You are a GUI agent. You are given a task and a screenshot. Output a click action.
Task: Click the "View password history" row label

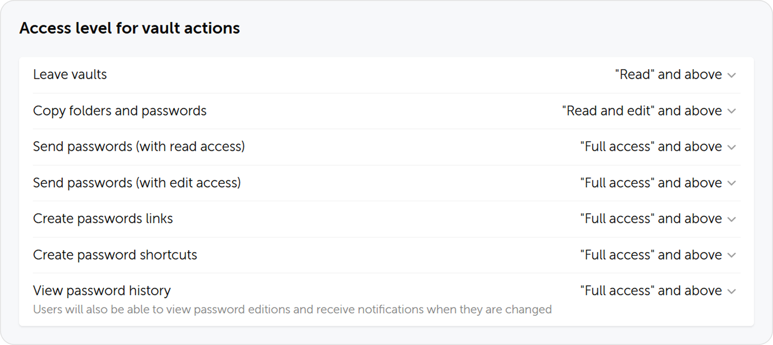pyautogui.click(x=102, y=291)
